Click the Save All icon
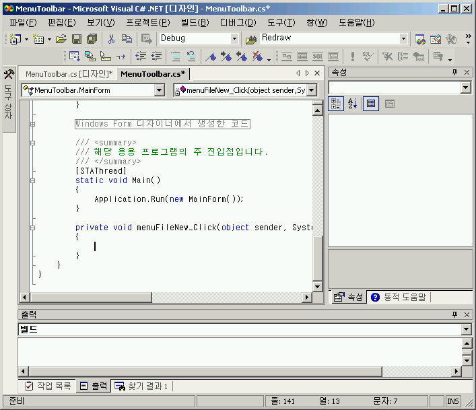The height and width of the screenshot is (410, 476). [92, 39]
